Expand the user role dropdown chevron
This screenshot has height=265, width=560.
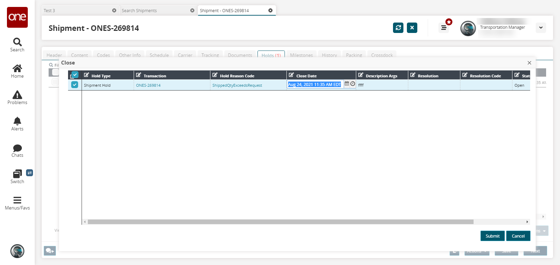[541, 28]
